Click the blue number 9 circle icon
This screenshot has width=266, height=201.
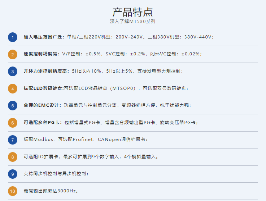tap(13, 174)
